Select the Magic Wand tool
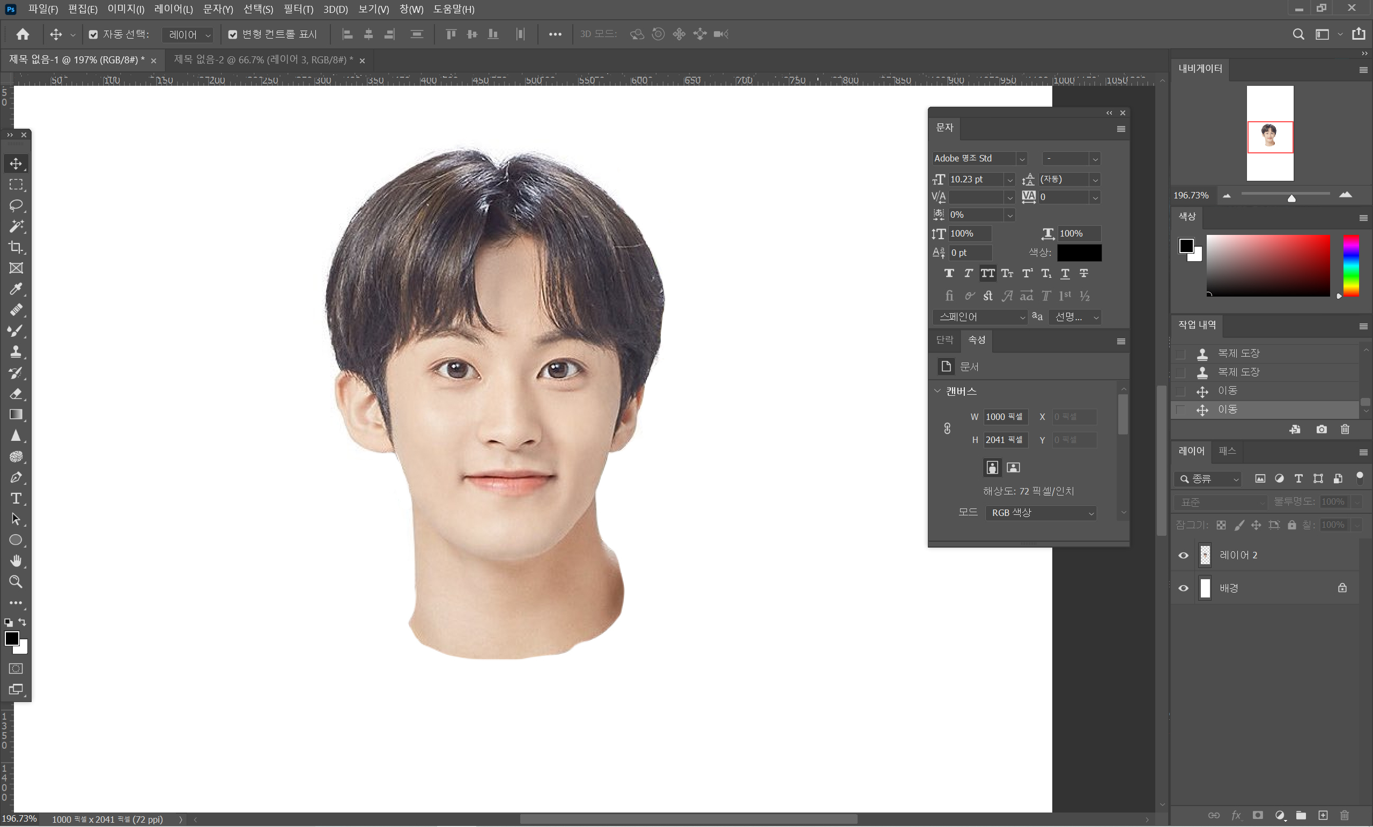This screenshot has height=827, width=1373. [x=16, y=226]
